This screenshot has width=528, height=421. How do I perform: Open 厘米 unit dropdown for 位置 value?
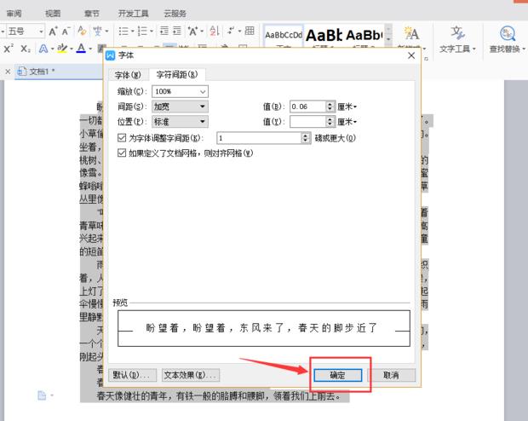pyautogui.click(x=347, y=122)
